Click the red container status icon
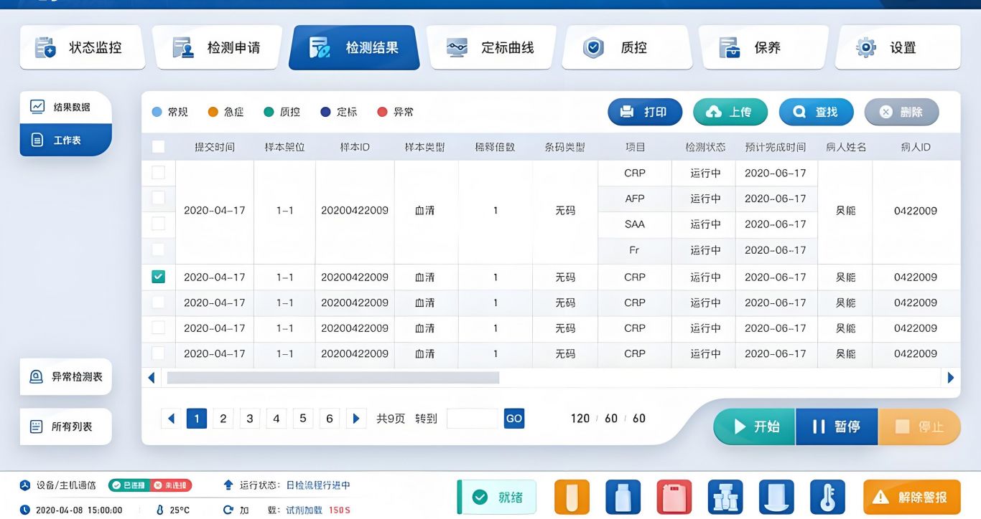The height and width of the screenshot is (519, 981). 674,497
